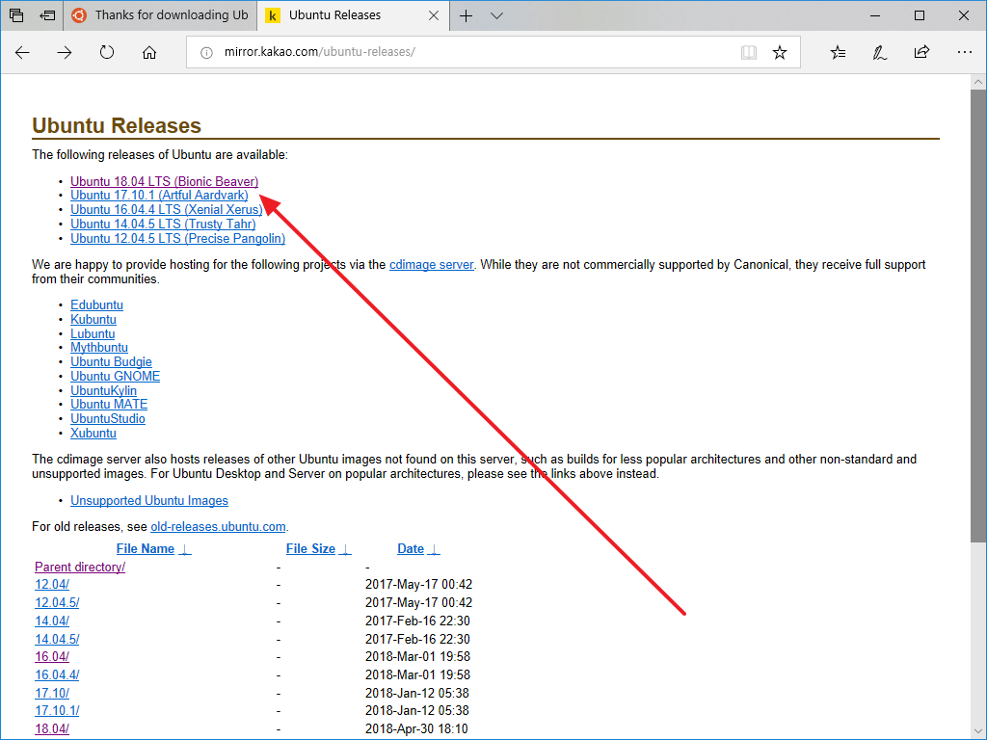
Task: Open the Xubuntu project link
Action: tap(93, 434)
